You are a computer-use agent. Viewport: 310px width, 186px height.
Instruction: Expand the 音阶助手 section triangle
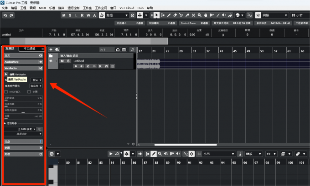coord(5,123)
